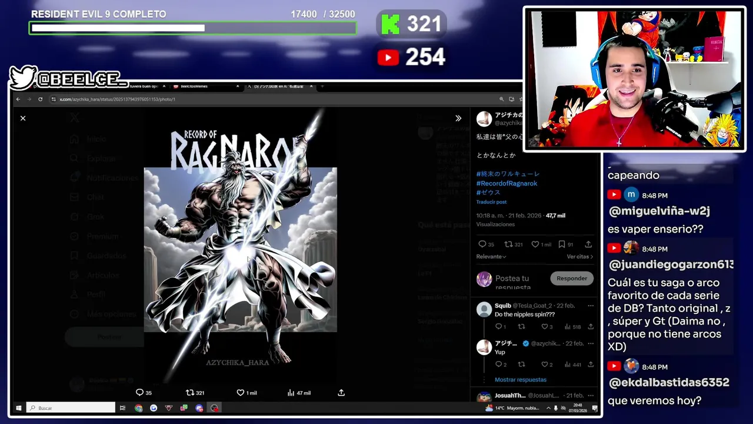Reply icon under photo showing 35
Viewport: 753px width, 424px height.
144,393
